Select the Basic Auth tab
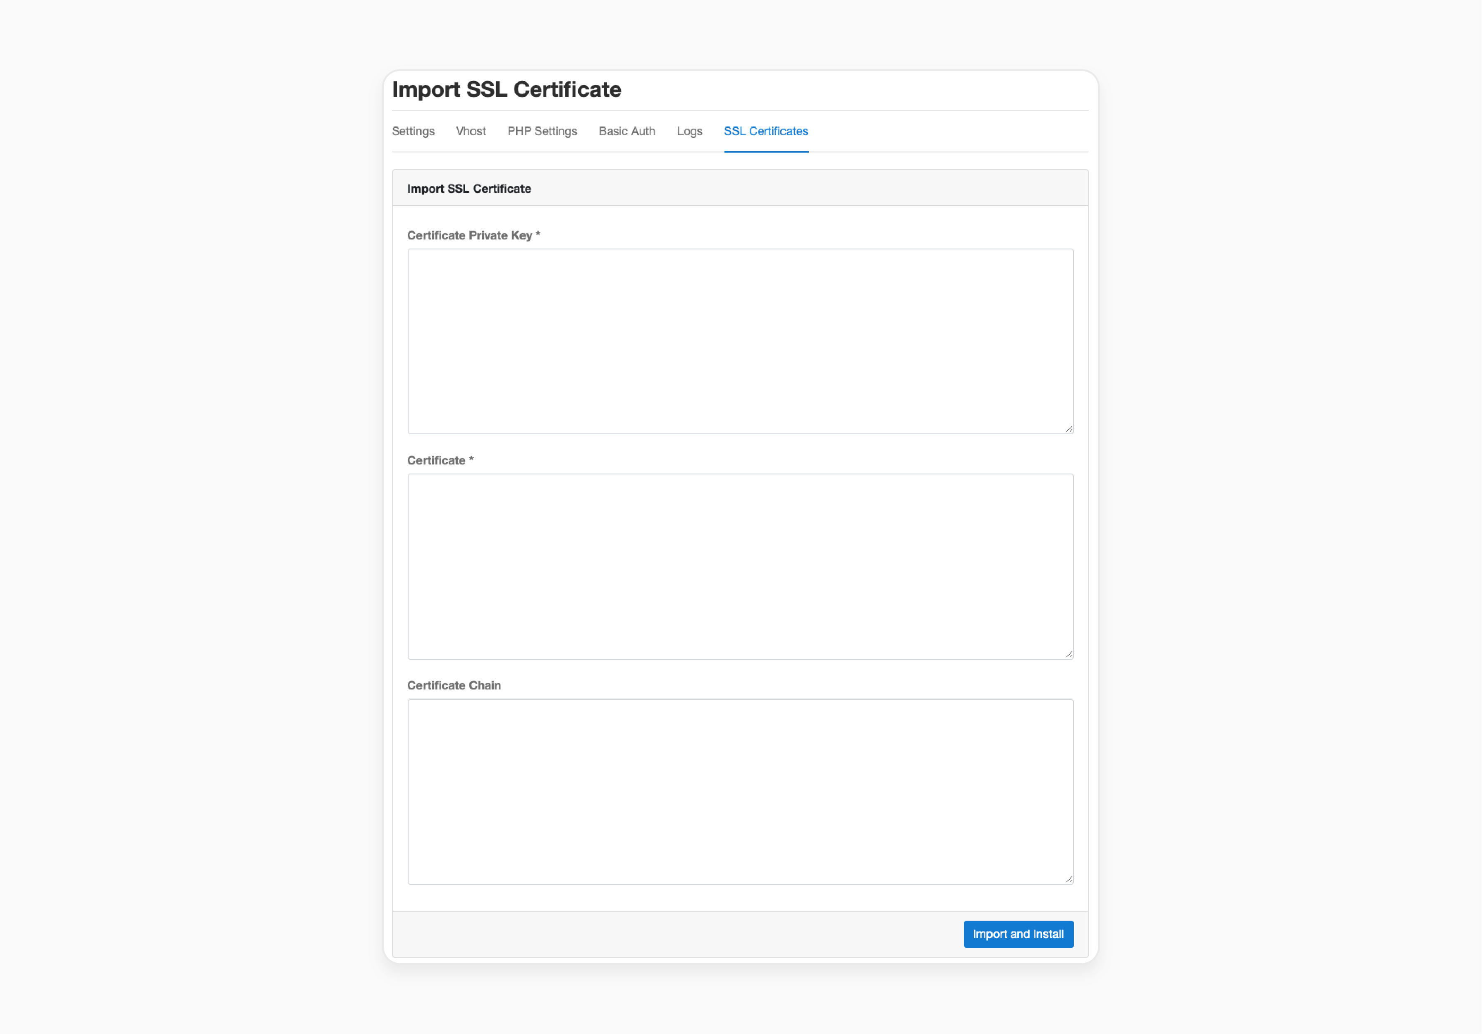 point(627,131)
